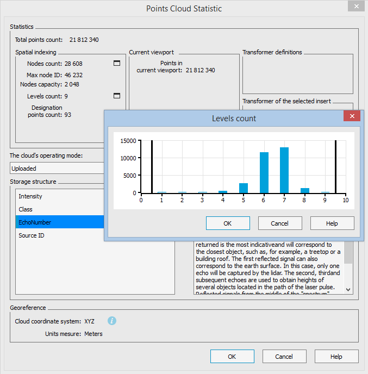Click the Levels count chart icon

click(116, 96)
